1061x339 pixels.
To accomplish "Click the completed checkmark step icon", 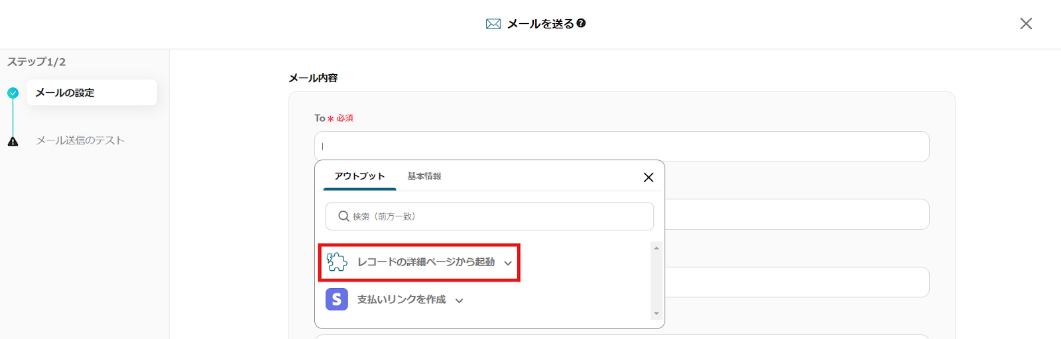I will click(13, 93).
